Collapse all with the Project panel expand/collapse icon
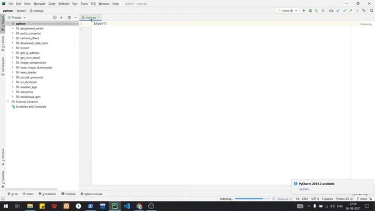The image size is (375, 211). (x=61, y=18)
